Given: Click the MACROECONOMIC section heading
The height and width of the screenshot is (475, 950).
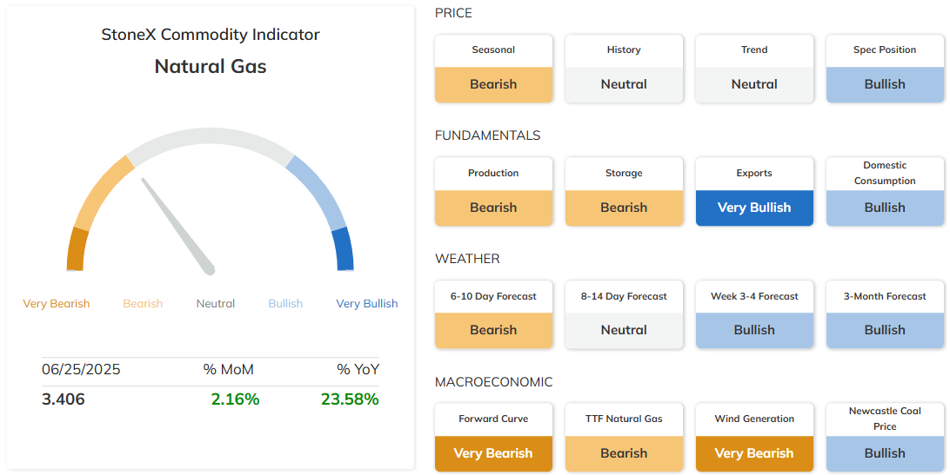Looking at the screenshot, I should [x=494, y=382].
